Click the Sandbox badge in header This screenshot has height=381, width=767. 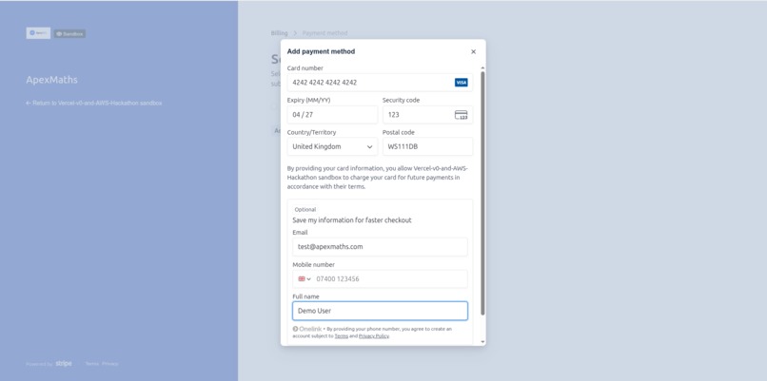coord(69,33)
